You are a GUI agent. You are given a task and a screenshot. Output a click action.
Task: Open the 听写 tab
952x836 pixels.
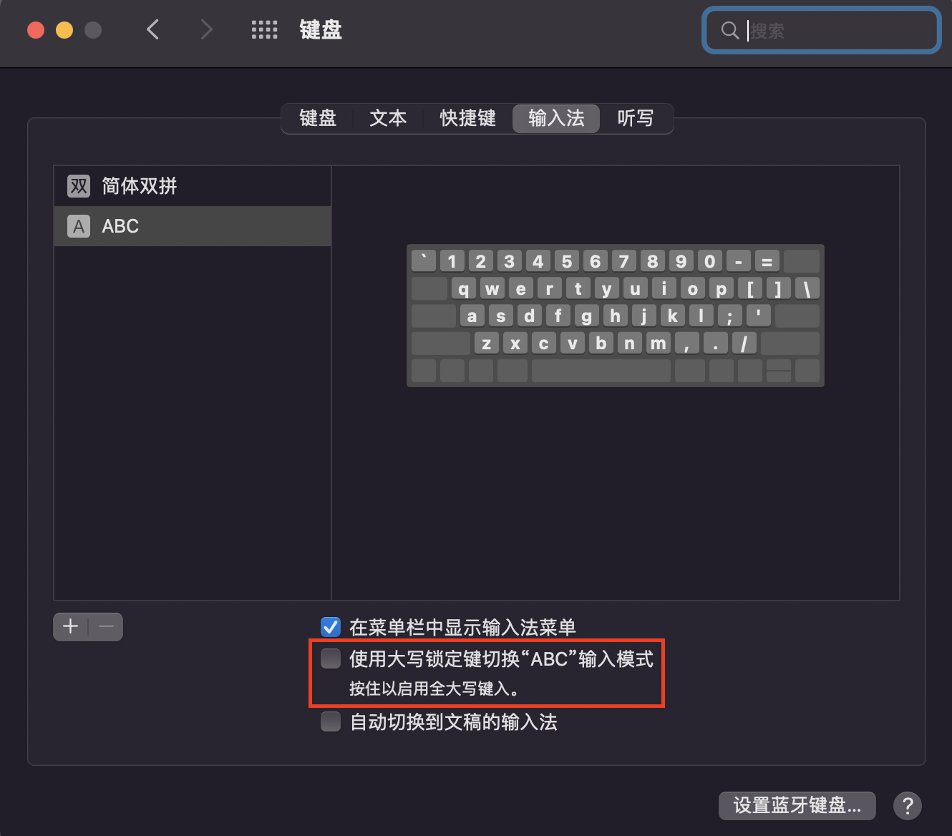[636, 118]
